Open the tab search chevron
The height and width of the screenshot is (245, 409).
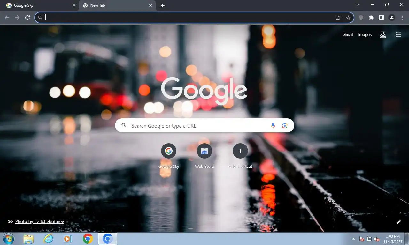pos(358,4)
